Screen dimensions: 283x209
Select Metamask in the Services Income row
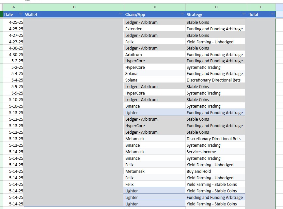coord(155,152)
